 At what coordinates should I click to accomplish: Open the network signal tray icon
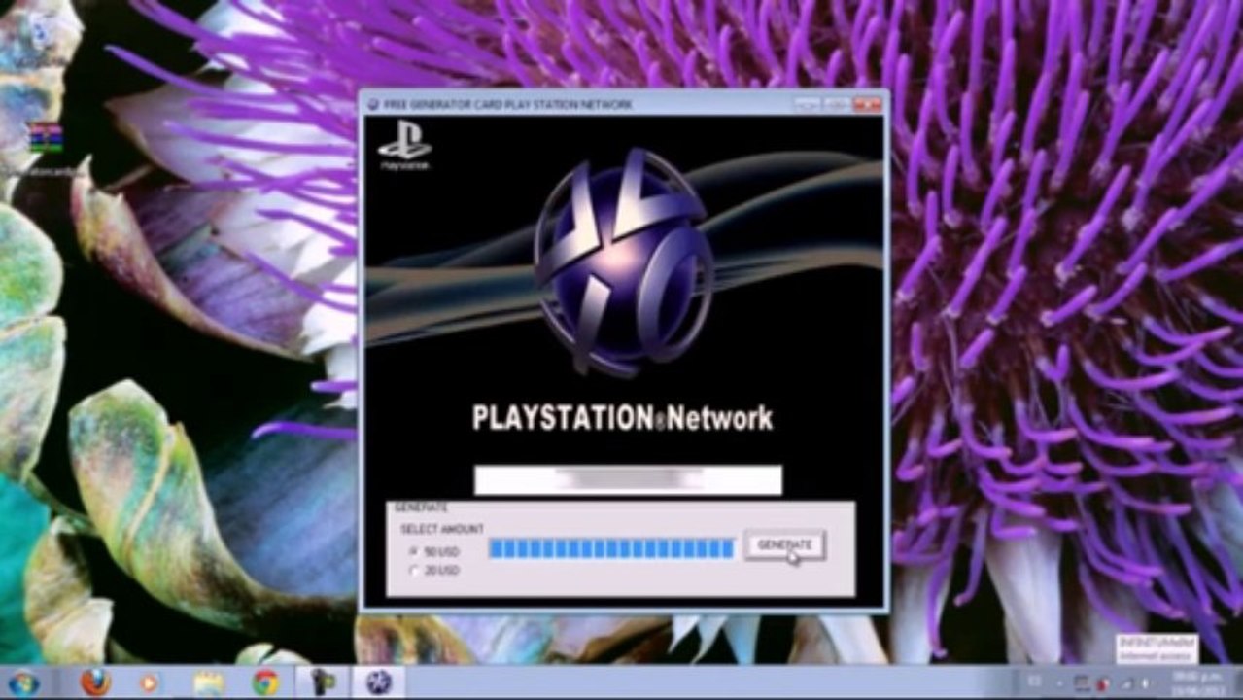point(1126,684)
